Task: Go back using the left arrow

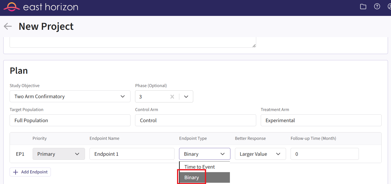Action: pos(8,26)
